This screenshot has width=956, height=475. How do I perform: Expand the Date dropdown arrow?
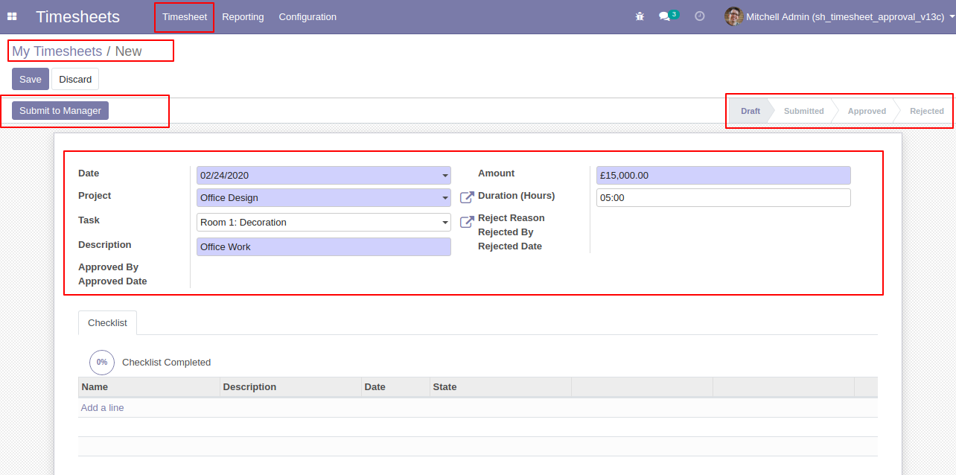[x=445, y=176]
